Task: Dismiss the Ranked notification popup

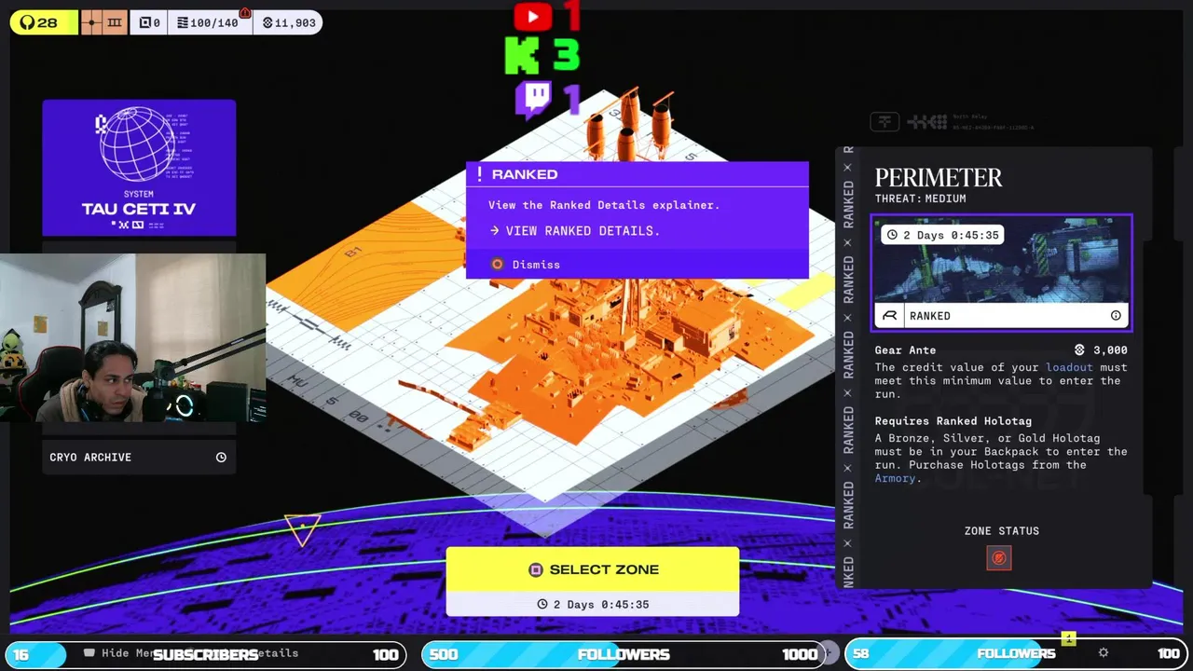Action: (x=527, y=265)
